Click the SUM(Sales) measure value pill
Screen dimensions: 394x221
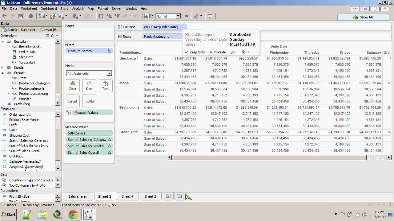pyautogui.click(x=89, y=133)
